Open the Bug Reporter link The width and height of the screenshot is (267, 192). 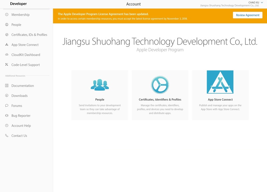click(x=21, y=116)
